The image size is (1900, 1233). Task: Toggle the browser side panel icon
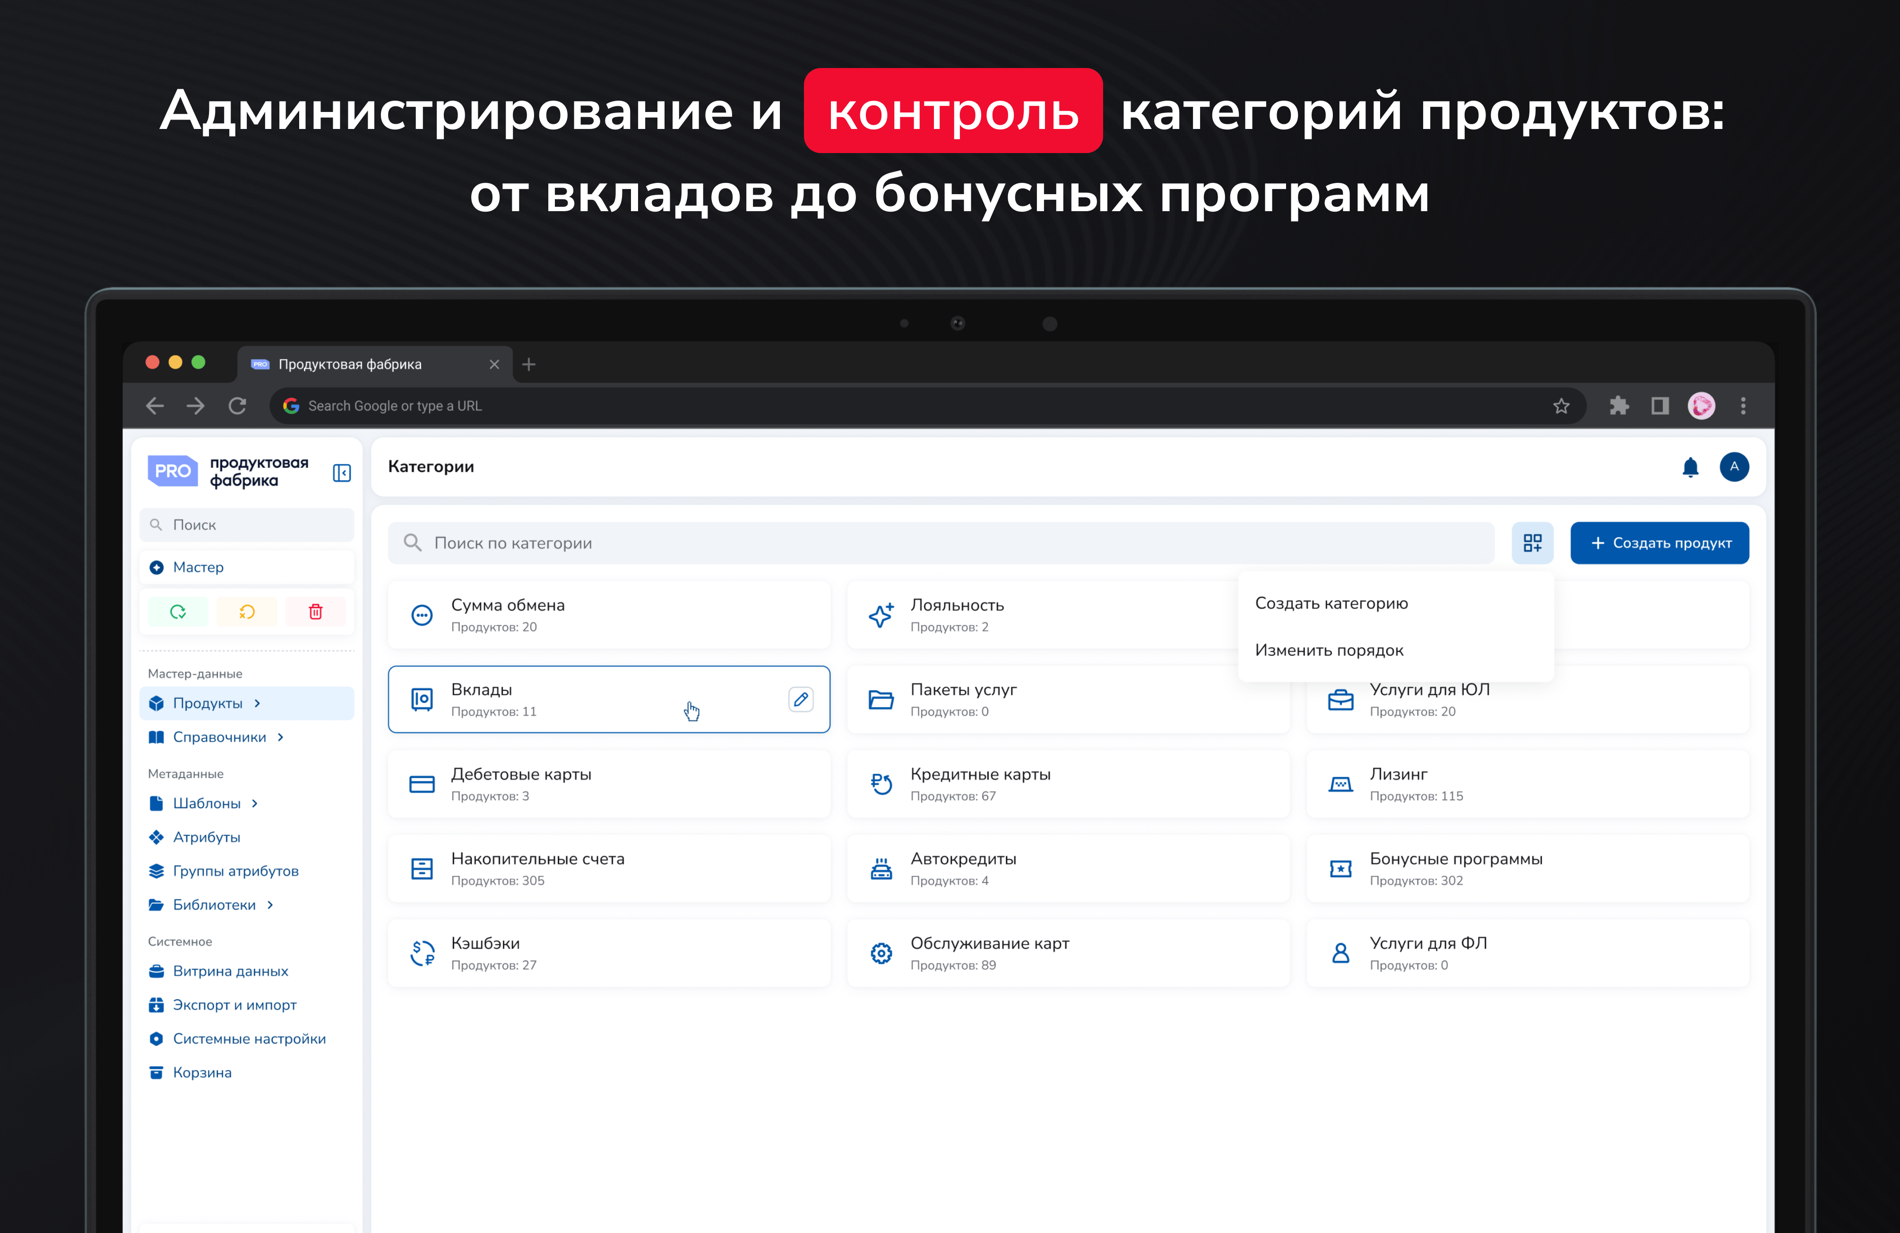tap(1660, 406)
